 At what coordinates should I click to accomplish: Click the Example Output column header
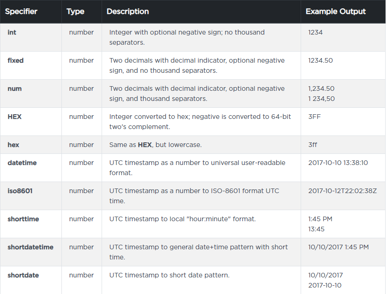336,12
